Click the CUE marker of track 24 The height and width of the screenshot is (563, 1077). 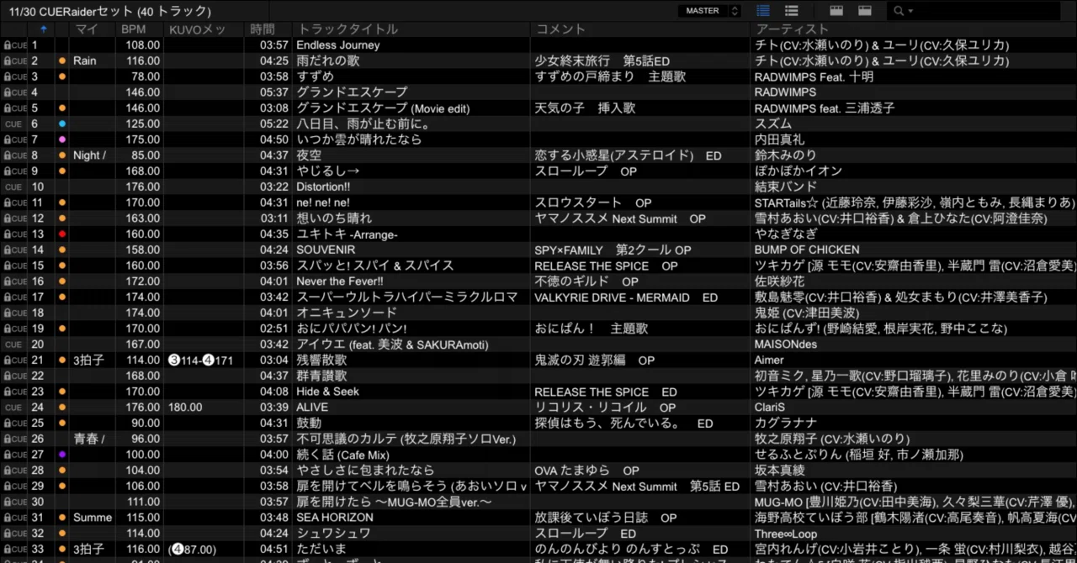coord(13,408)
